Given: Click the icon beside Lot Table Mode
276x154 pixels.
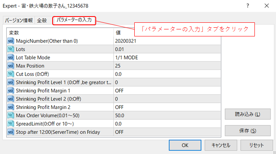Looking at the screenshot, I should pos(10,58).
